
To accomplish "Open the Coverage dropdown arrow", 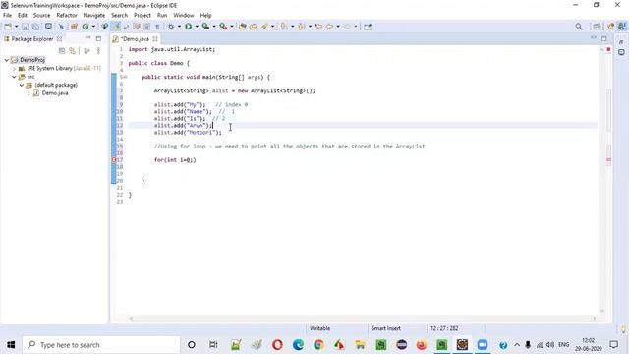I will pos(214,27).
